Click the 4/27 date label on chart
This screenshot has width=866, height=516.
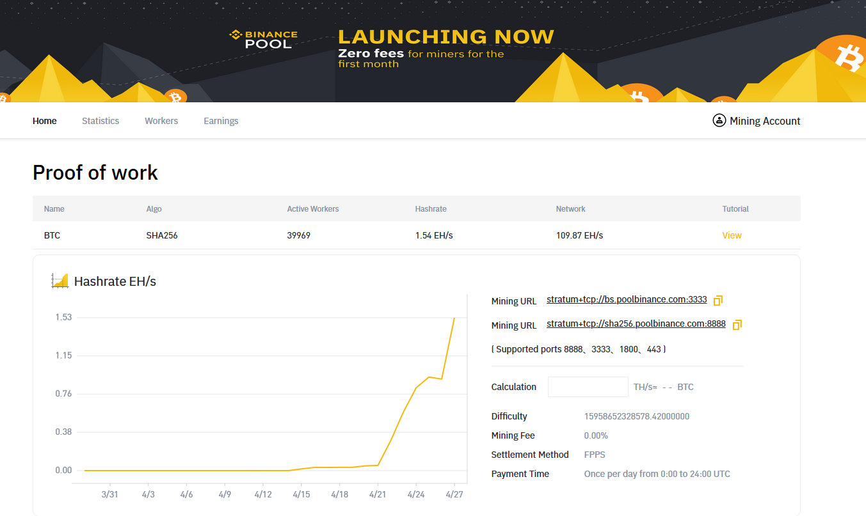[x=454, y=494]
